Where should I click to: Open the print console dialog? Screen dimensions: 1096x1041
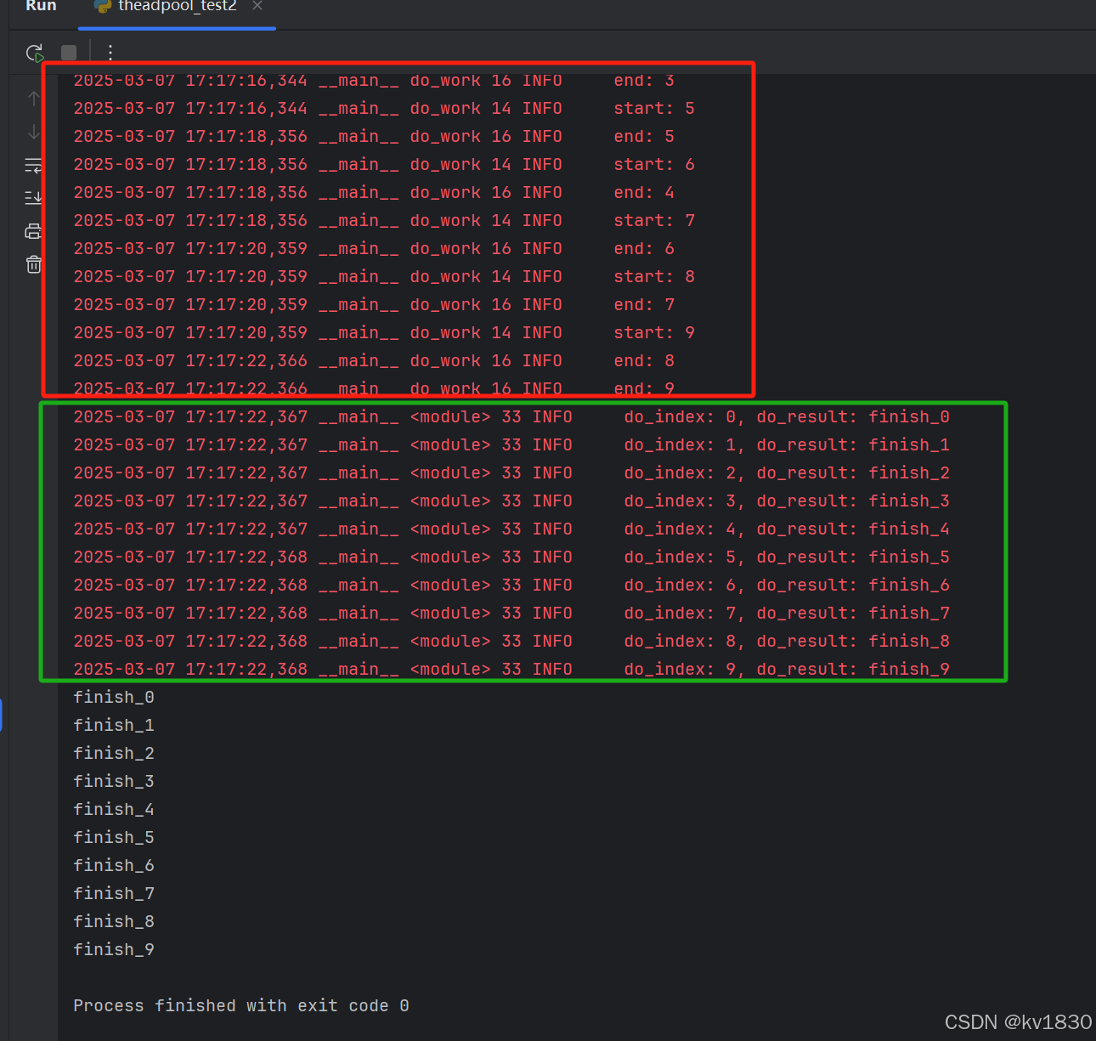[x=33, y=230]
